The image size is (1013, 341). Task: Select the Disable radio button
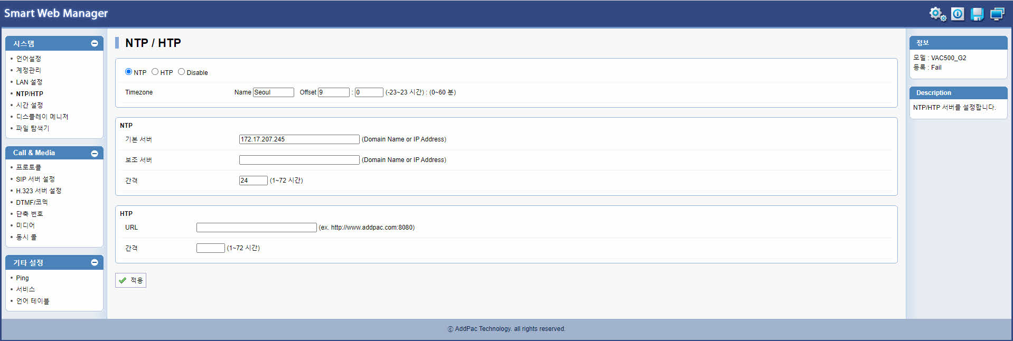[x=181, y=72]
